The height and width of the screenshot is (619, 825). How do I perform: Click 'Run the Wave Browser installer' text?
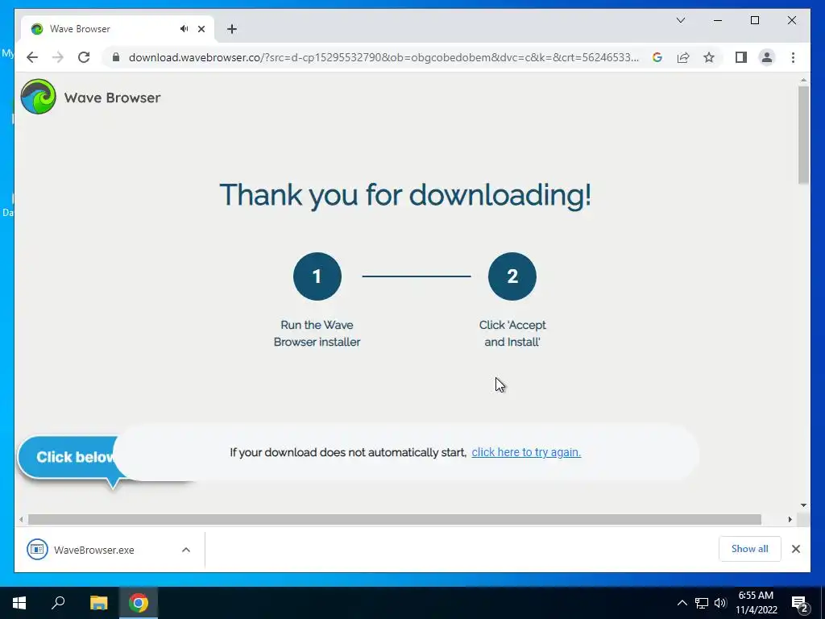317,333
